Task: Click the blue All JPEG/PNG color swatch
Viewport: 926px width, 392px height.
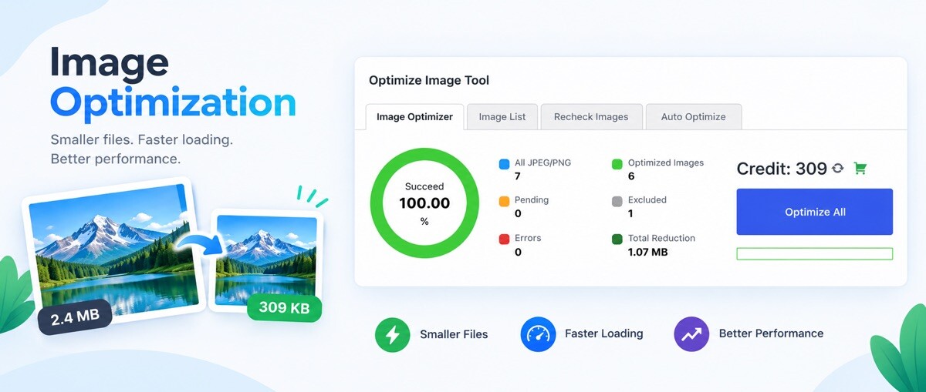Action: (504, 164)
